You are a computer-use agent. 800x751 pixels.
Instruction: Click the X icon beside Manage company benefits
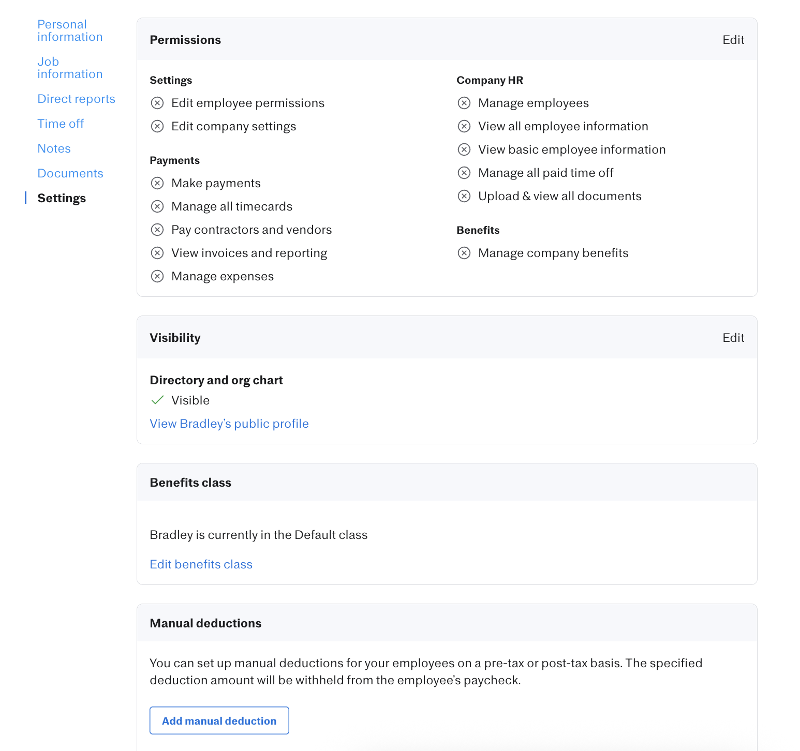click(464, 253)
